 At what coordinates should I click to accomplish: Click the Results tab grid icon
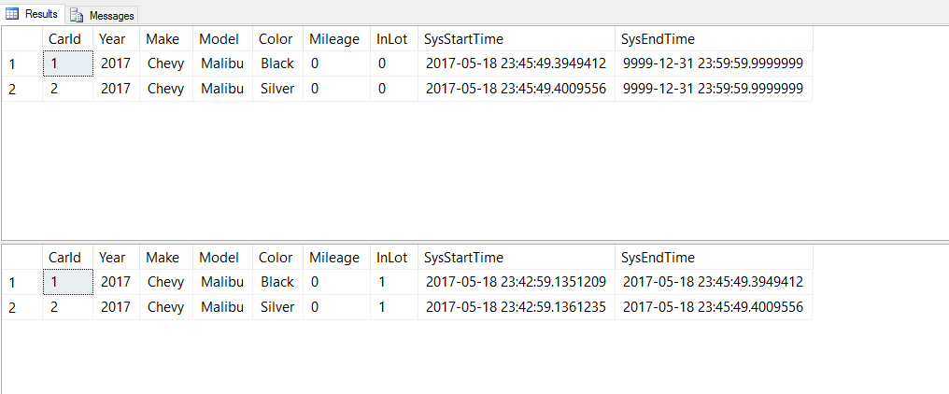click(x=12, y=14)
